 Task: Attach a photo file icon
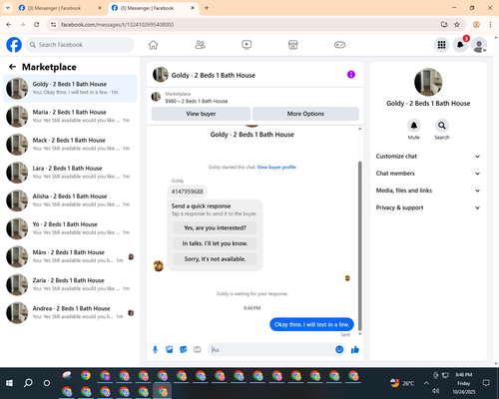[170, 349]
